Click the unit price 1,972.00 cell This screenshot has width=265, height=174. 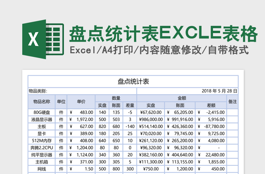81,119
